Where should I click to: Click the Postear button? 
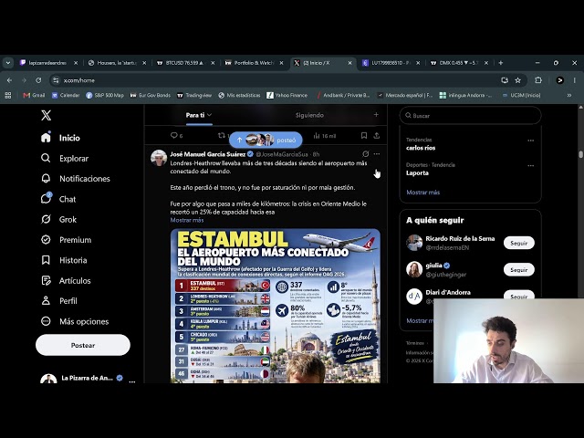83,345
